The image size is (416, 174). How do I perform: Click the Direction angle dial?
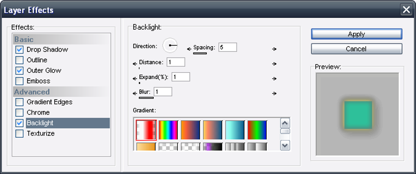click(x=170, y=45)
